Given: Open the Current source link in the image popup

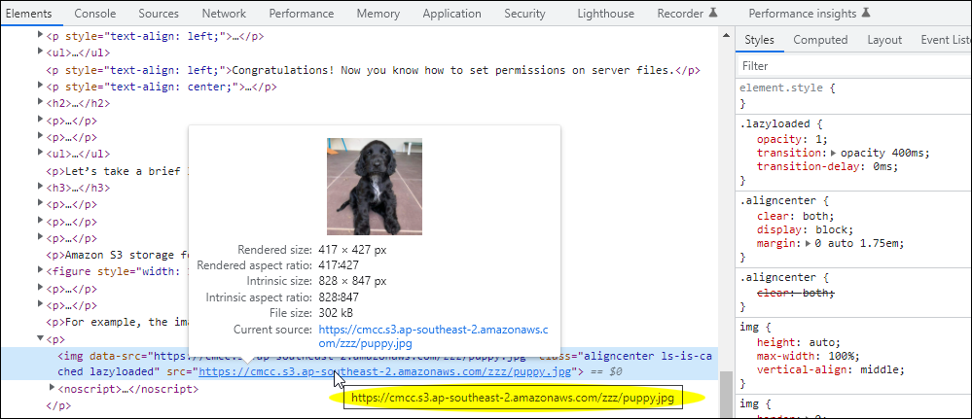Looking at the screenshot, I should click(x=433, y=336).
